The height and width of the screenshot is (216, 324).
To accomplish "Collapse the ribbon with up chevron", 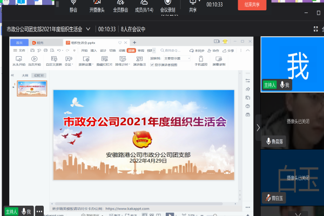I will tap(248, 50).
